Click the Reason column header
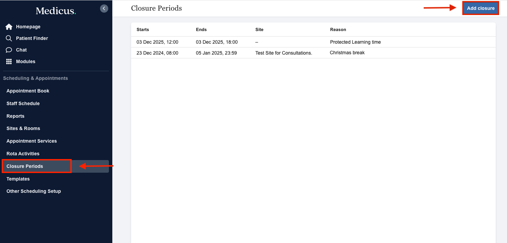 point(338,30)
